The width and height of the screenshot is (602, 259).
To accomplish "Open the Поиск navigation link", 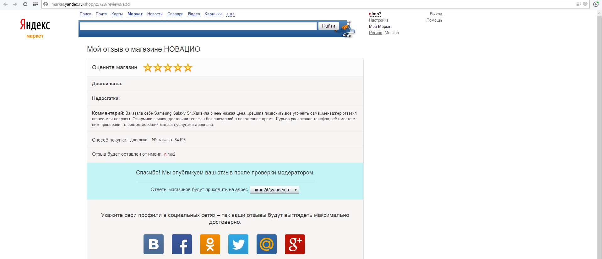I will 85,14.
